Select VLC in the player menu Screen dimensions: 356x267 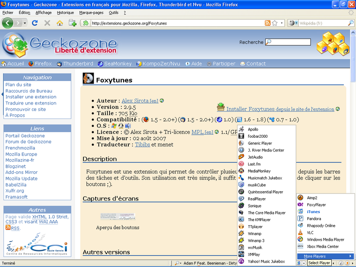(326, 232)
